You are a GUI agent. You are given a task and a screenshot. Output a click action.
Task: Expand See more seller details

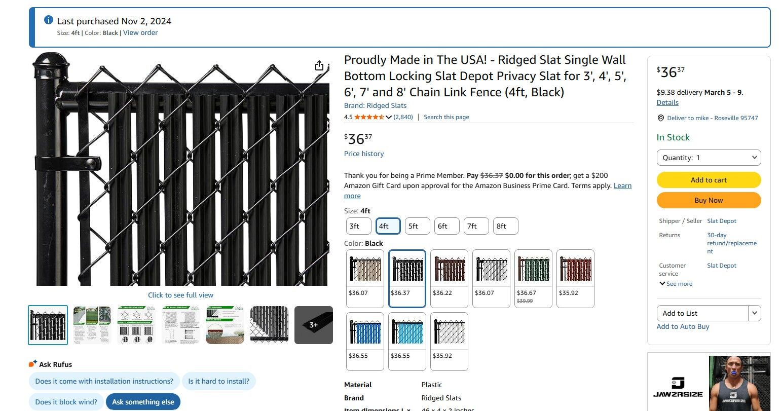coord(676,284)
